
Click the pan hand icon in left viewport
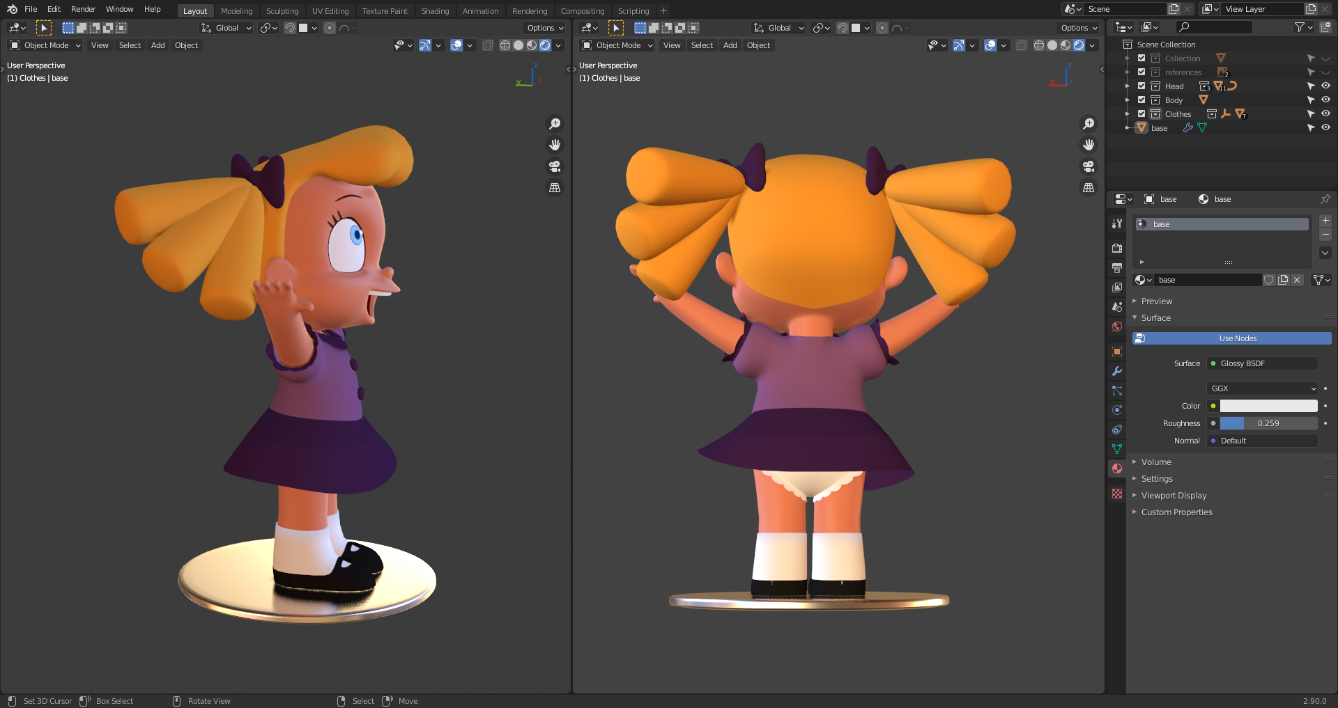pyautogui.click(x=555, y=145)
